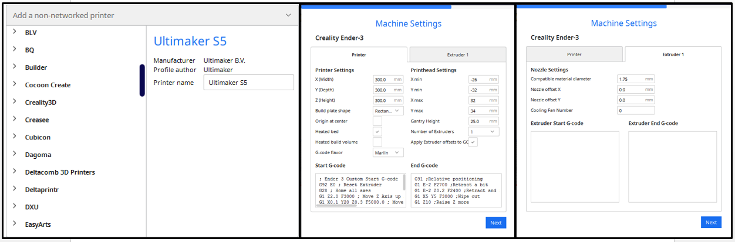The image size is (735, 242).
Task: Open Extruder 1 tab beside Printhead Settings
Action: [x=457, y=54]
